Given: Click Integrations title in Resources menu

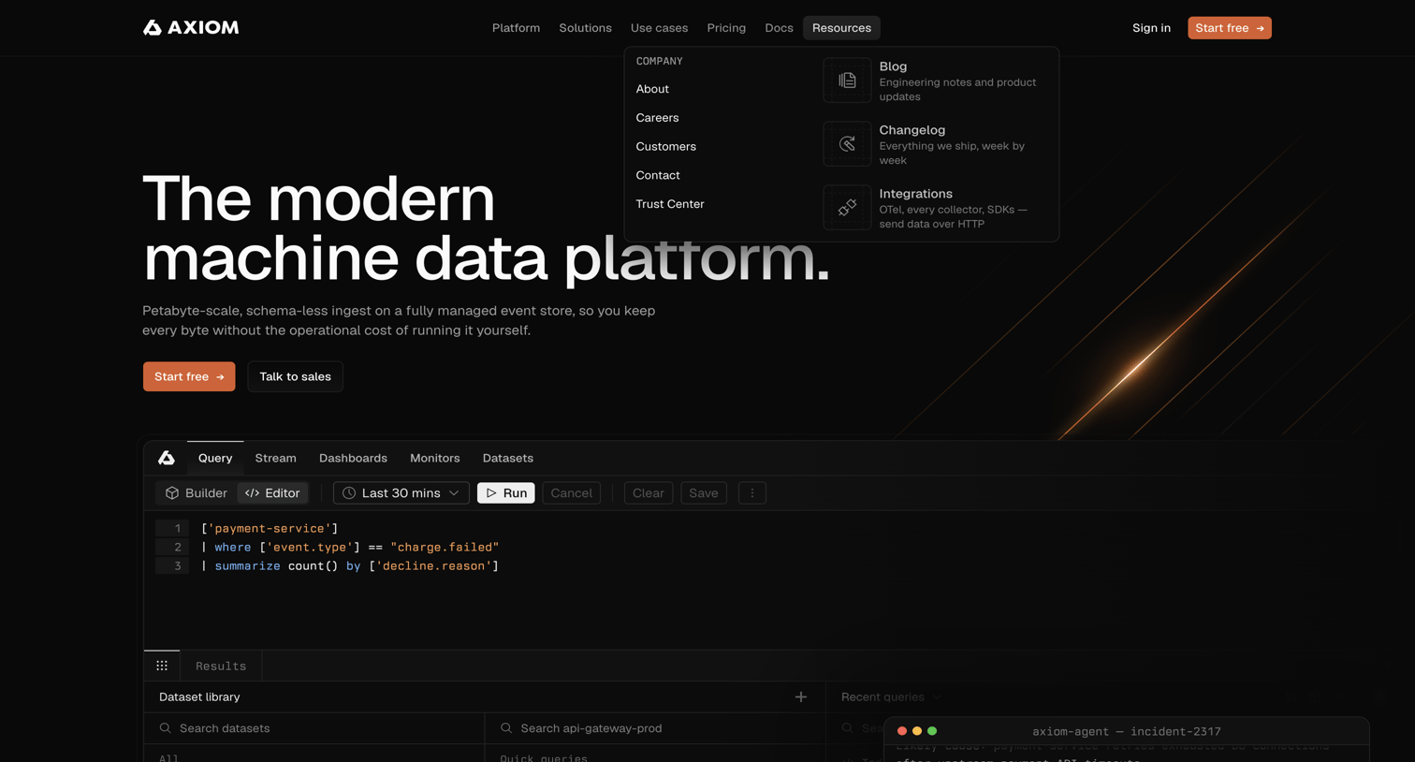Looking at the screenshot, I should click(x=915, y=194).
